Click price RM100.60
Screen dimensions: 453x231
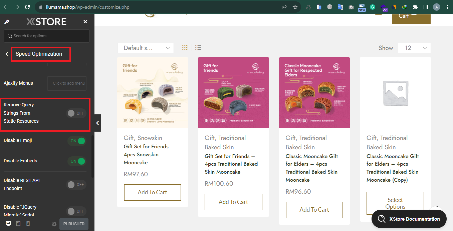pyautogui.click(x=219, y=184)
